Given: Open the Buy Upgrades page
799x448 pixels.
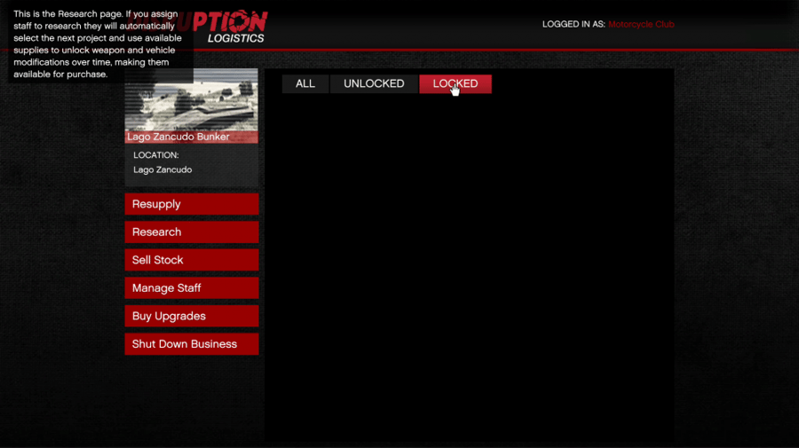Looking at the screenshot, I should [x=192, y=316].
